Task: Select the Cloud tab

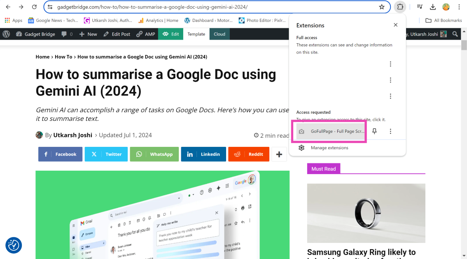Action: [x=219, y=34]
